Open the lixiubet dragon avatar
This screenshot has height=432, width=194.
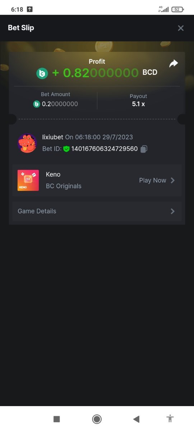(x=27, y=143)
